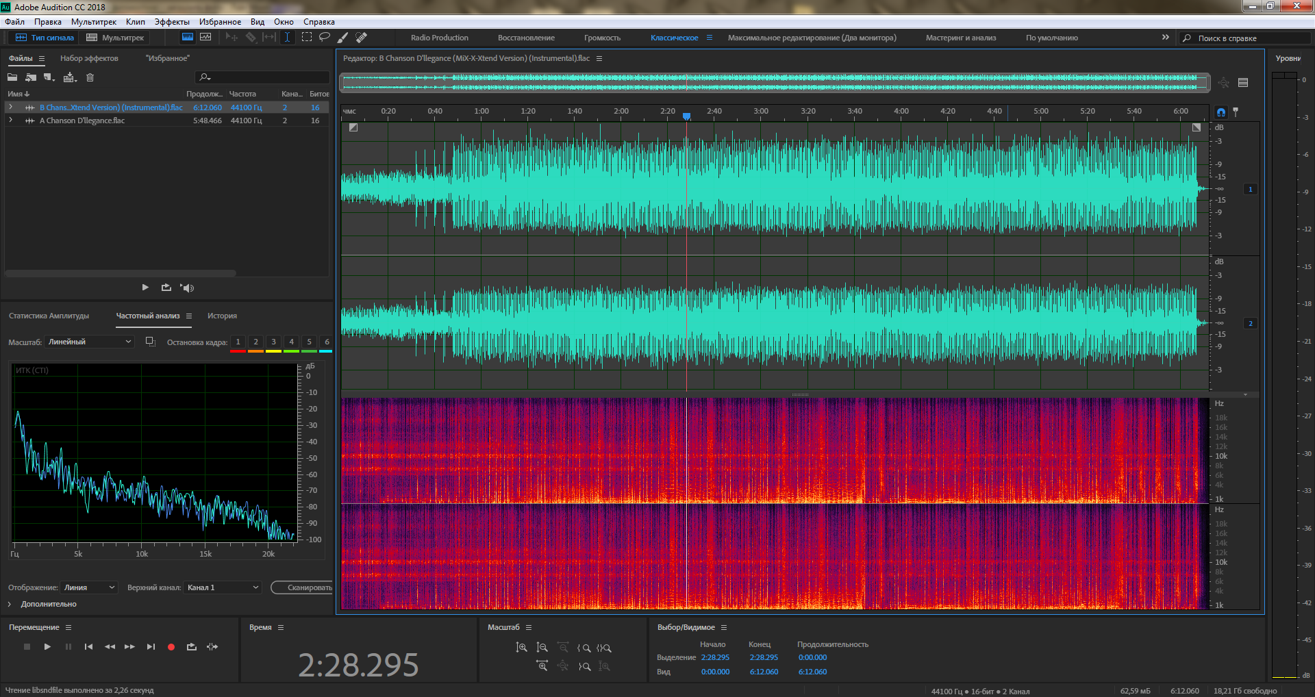The image size is (1315, 697).
Task: Zoom in time icon
Action: coord(542,666)
